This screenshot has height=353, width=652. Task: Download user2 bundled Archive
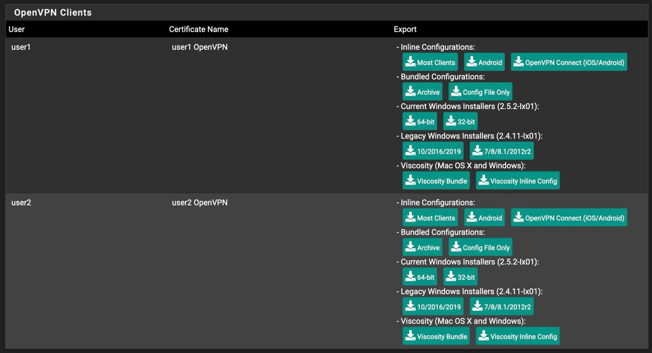(422, 247)
